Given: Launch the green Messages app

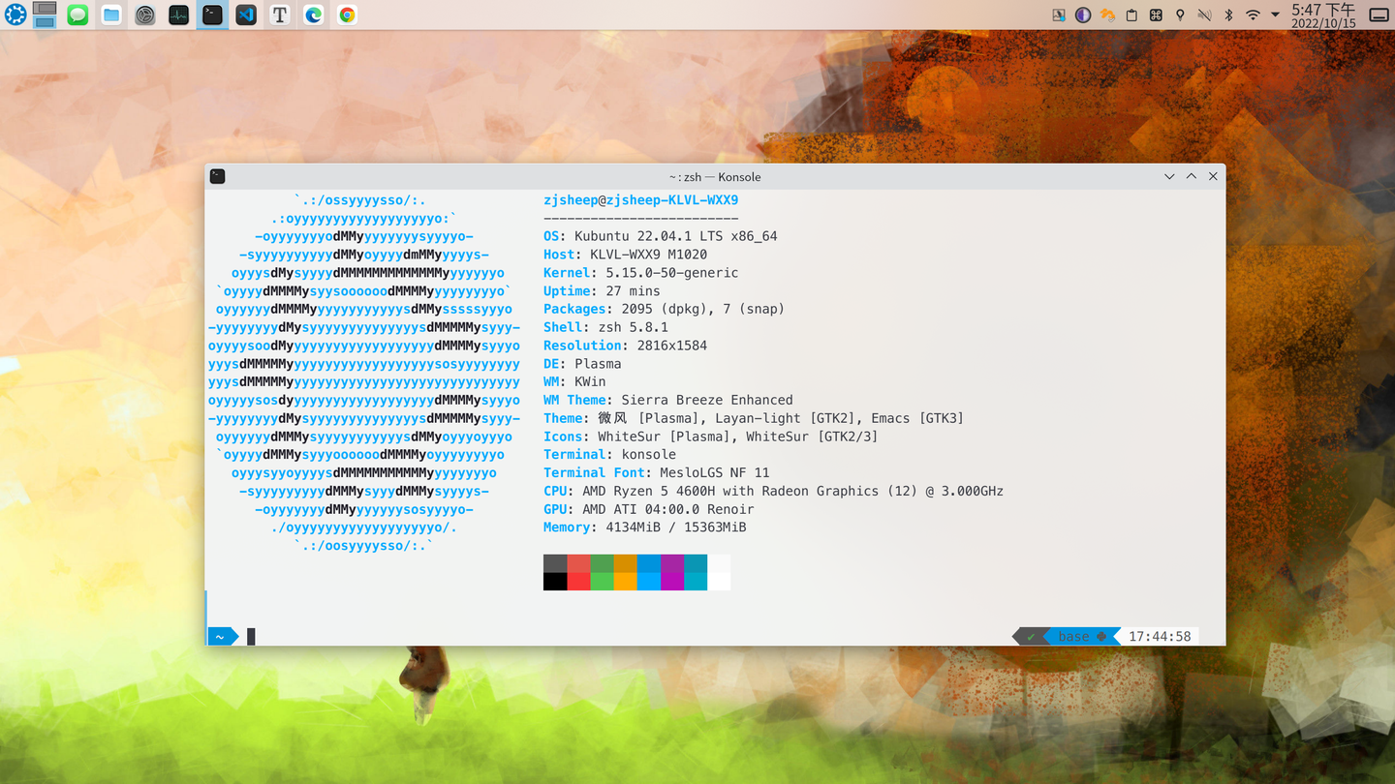Looking at the screenshot, I should pyautogui.click(x=78, y=15).
